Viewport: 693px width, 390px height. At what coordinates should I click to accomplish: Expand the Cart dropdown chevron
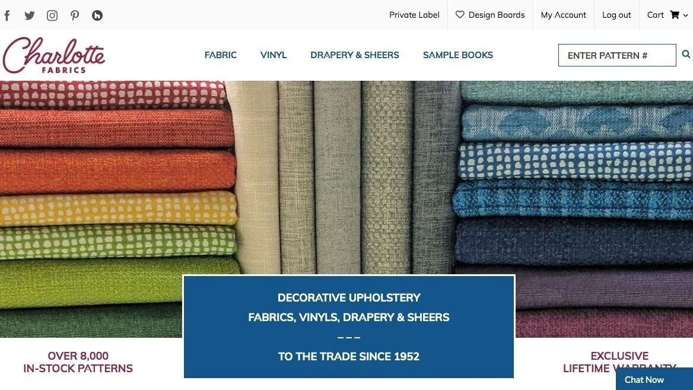(685, 15)
